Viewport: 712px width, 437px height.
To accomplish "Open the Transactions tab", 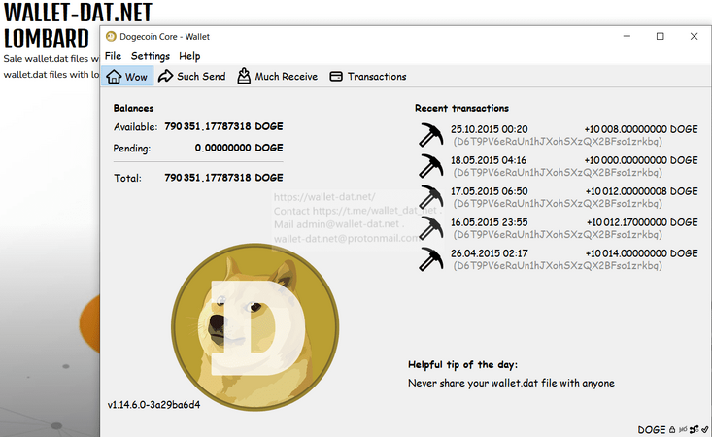I will (x=368, y=77).
